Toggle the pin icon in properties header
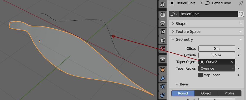The image size is (246, 100). click(x=241, y=3)
